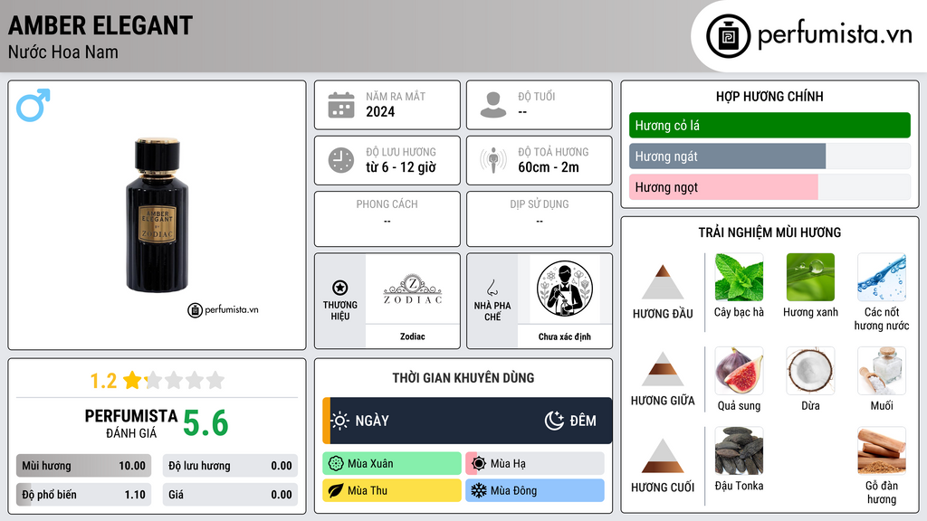The image size is (927, 521).
Task: Select the Cây bạc hà mint note image
Action: click(739, 278)
